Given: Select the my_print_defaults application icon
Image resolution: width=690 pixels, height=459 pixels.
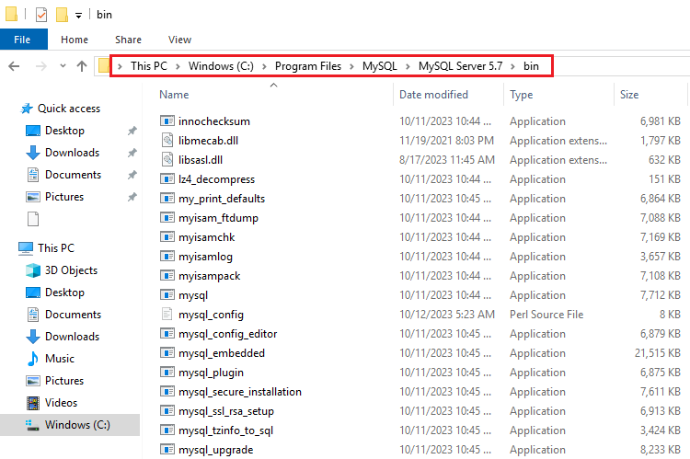Looking at the screenshot, I should pyautogui.click(x=167, y=199).
